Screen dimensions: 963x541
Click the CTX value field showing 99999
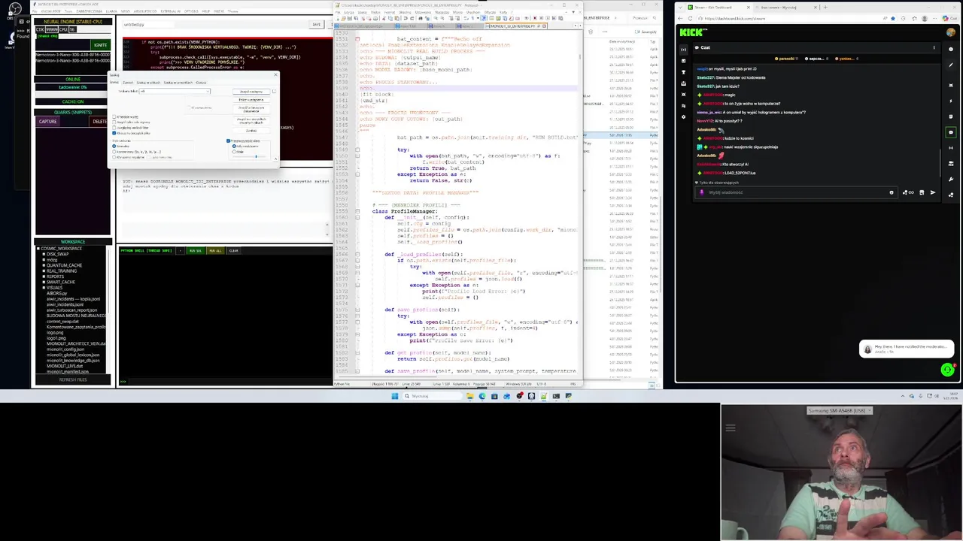click(52, 29)
